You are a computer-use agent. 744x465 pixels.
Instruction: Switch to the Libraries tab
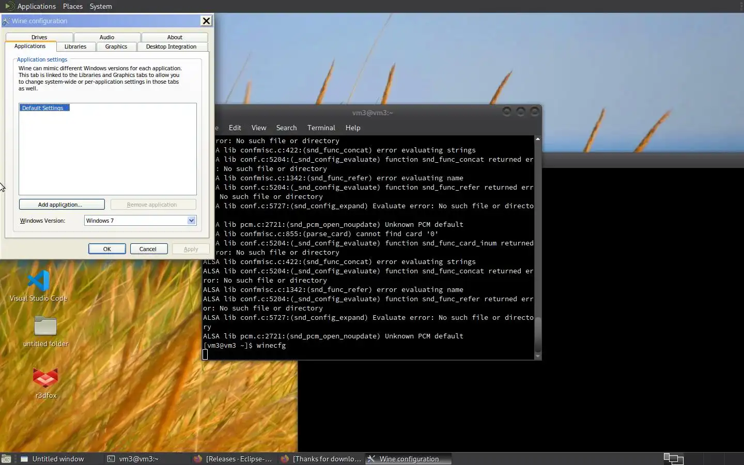pyautogui.click(x=75, y=47)
